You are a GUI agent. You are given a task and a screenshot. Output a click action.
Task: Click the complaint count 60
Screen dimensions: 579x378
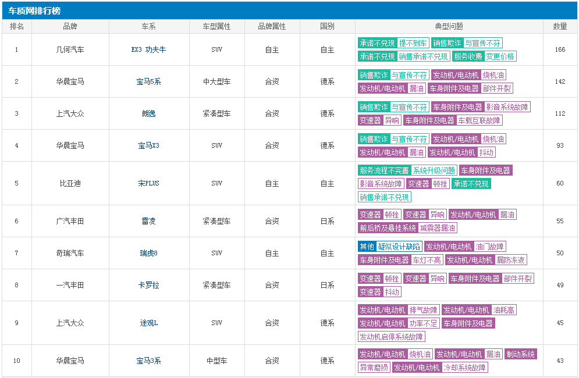click(560, 183)
